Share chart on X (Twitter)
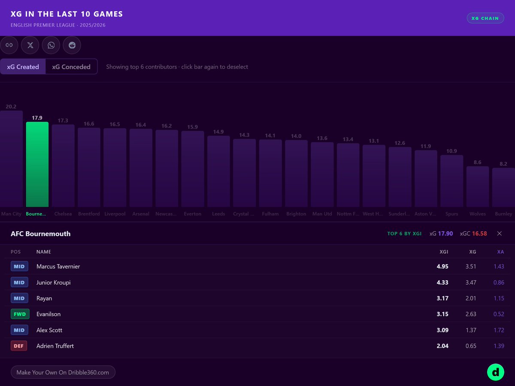This screenshot has height=386, width=515. (x=30, y=45)
